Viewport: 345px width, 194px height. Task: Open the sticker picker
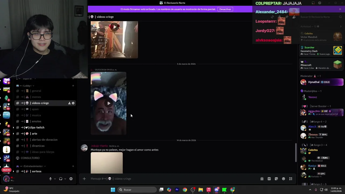(276, 179)
